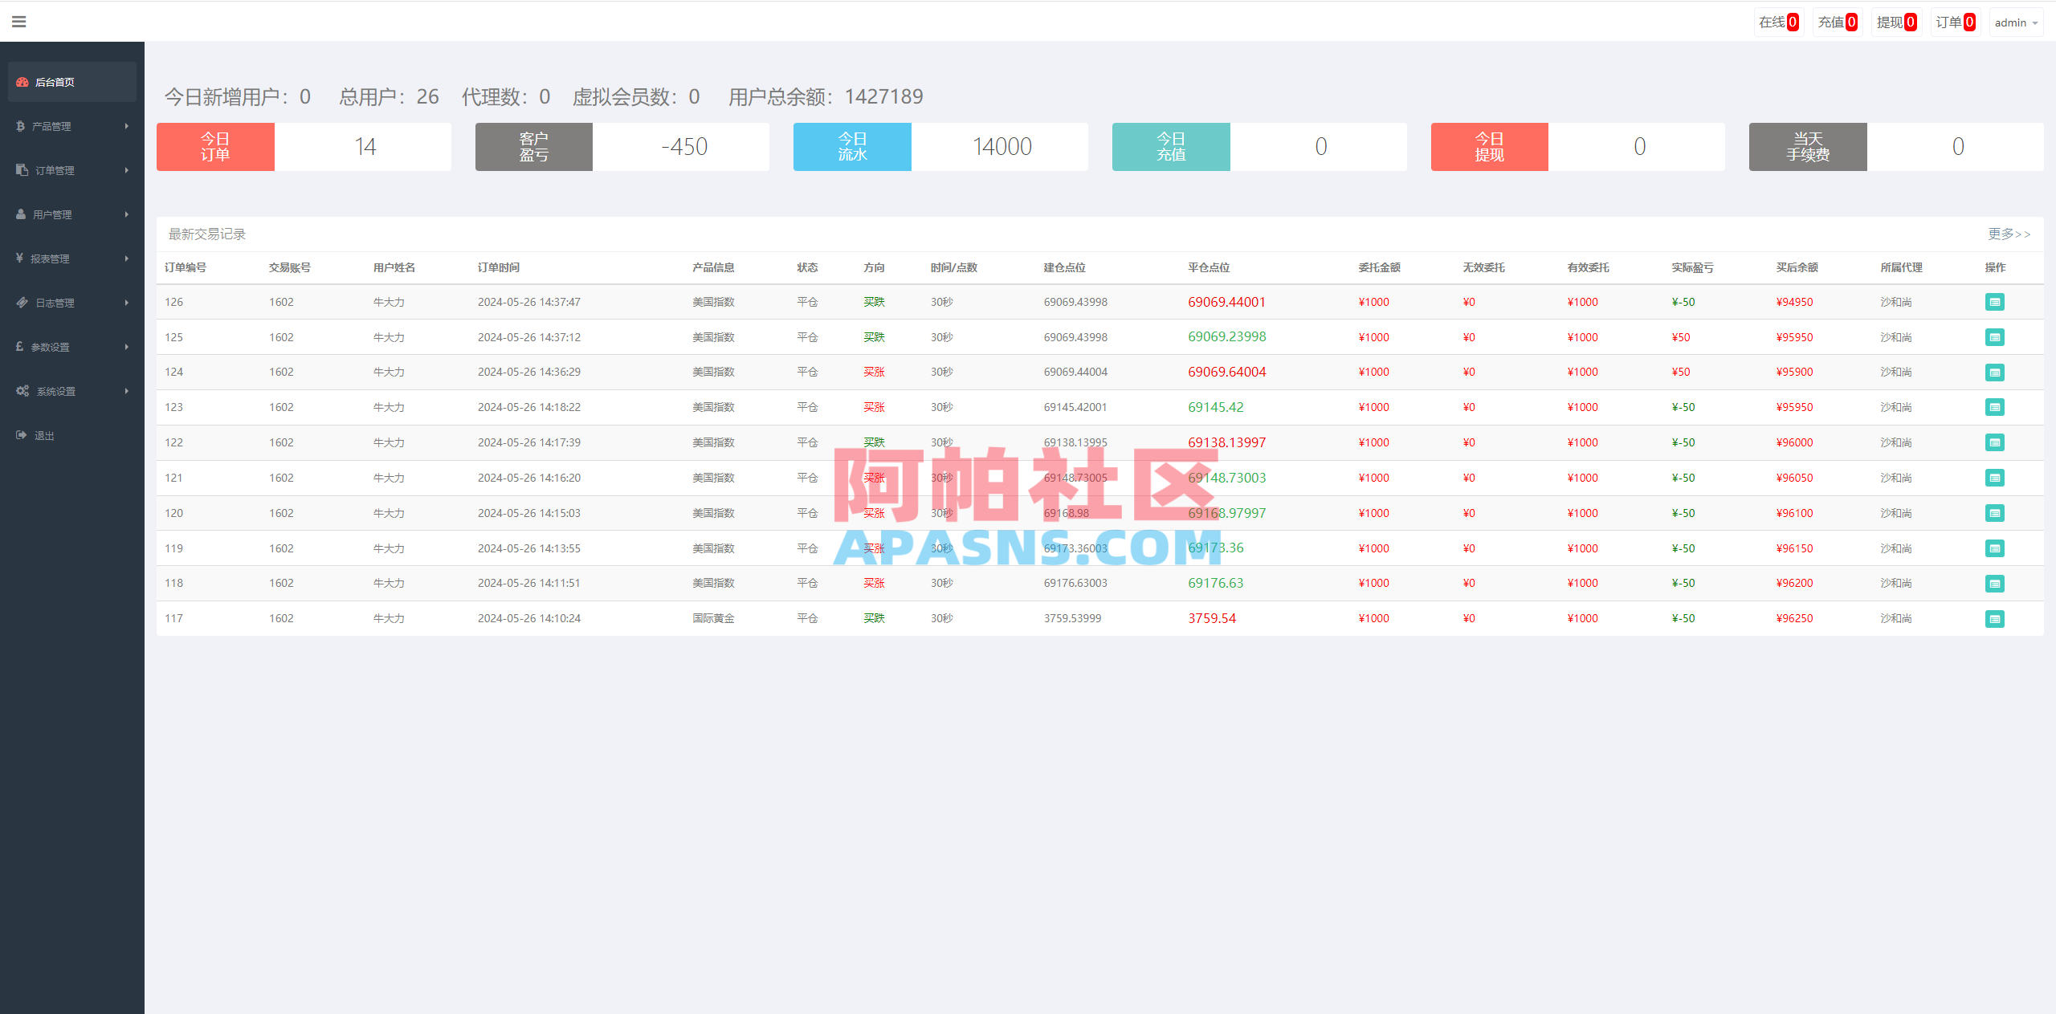
Task: Open the 更多>> records link
Action: [x=2009, y=234]
